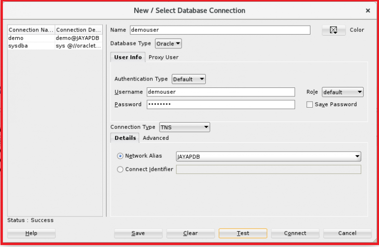
Task: Click the Status : Success text
Action: point(31,220)
